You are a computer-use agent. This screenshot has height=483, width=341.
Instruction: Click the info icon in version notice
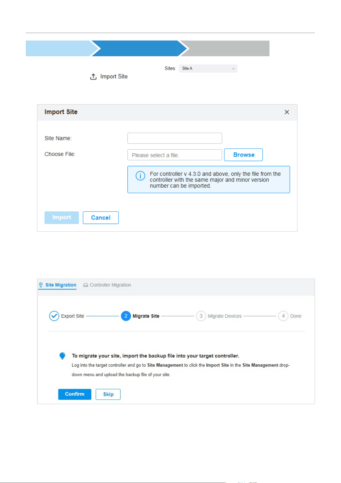pos(140,176)
